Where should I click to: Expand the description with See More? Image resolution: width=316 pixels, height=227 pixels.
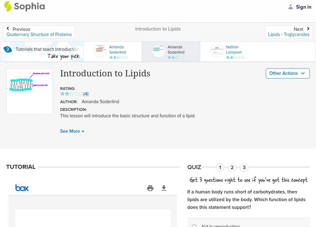[72, 131]
